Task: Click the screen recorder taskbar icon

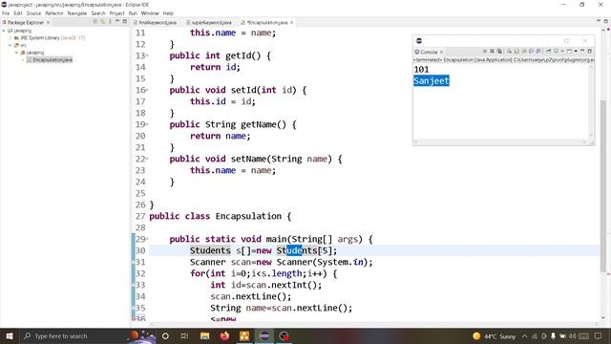Action: coord(284,335)
